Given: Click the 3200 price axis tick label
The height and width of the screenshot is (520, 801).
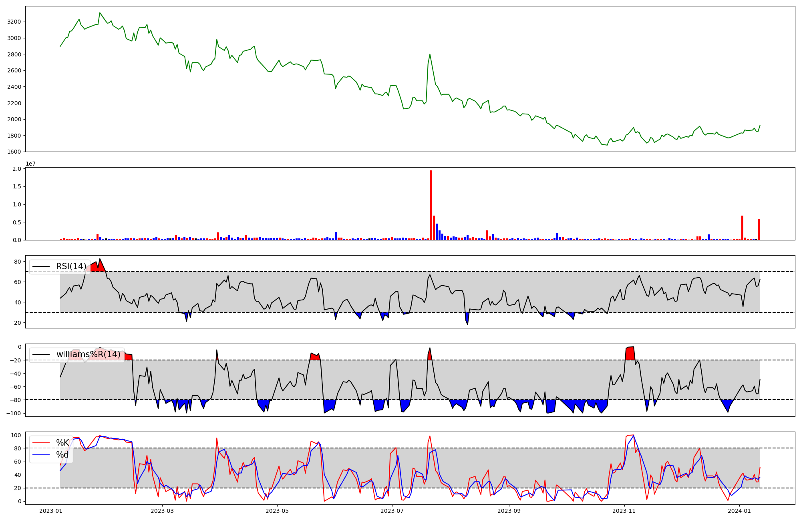Looking at the screenshot, I should click(x=14, y=22).
